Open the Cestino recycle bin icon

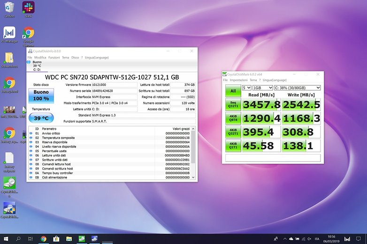pos(9,9)
